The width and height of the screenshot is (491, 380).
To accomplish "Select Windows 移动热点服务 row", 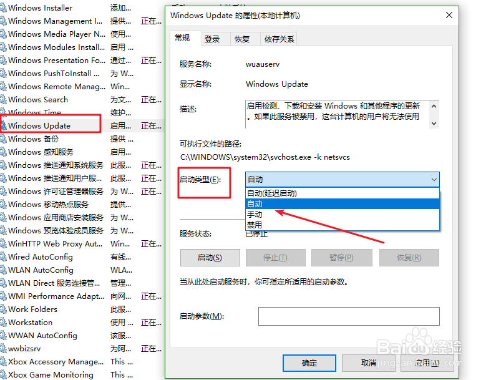I will coord(81,205).
